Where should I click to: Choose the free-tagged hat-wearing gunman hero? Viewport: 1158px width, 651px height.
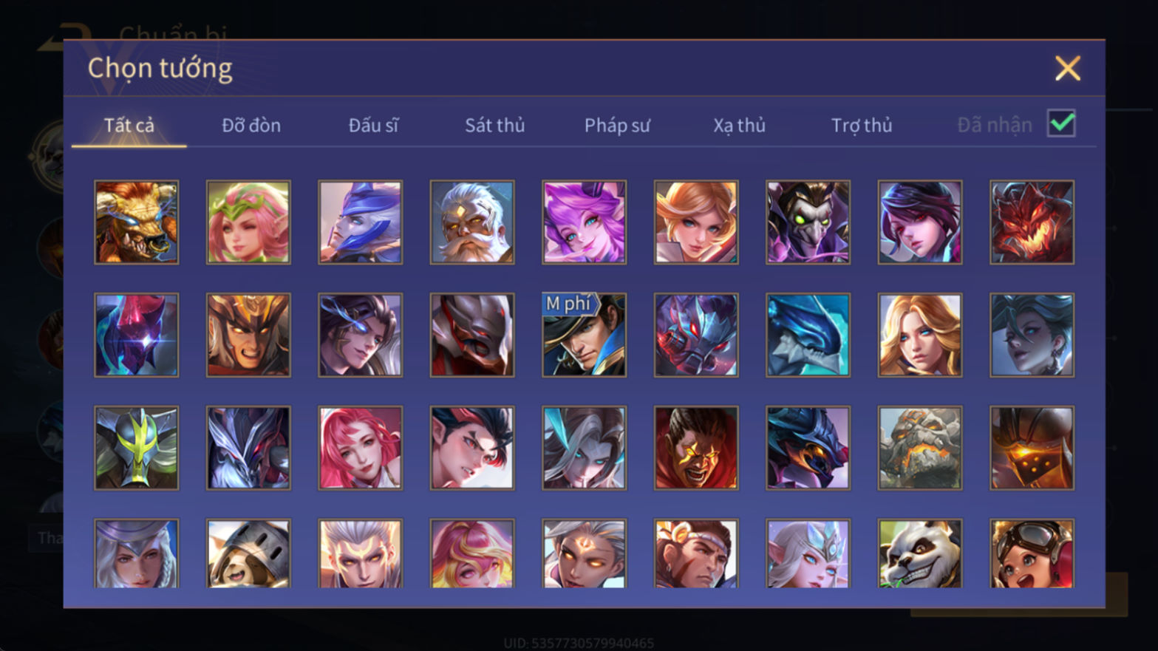click(584, 335)
